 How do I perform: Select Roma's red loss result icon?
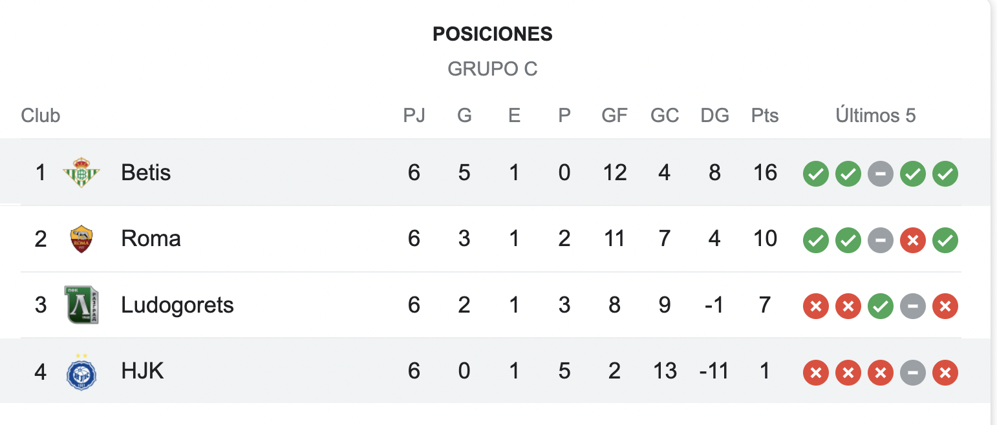coord(913,240)
